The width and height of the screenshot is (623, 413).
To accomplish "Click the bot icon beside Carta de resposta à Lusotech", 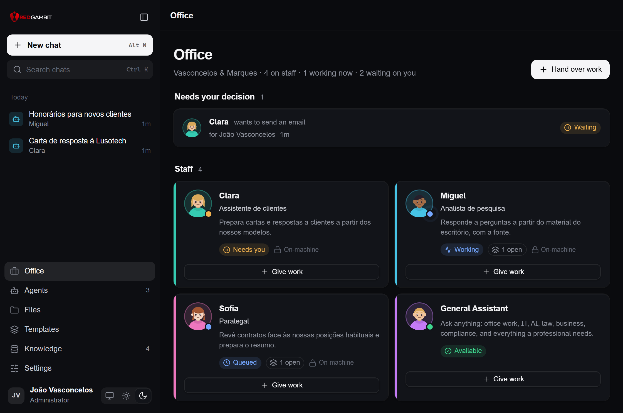I will 16,146.
